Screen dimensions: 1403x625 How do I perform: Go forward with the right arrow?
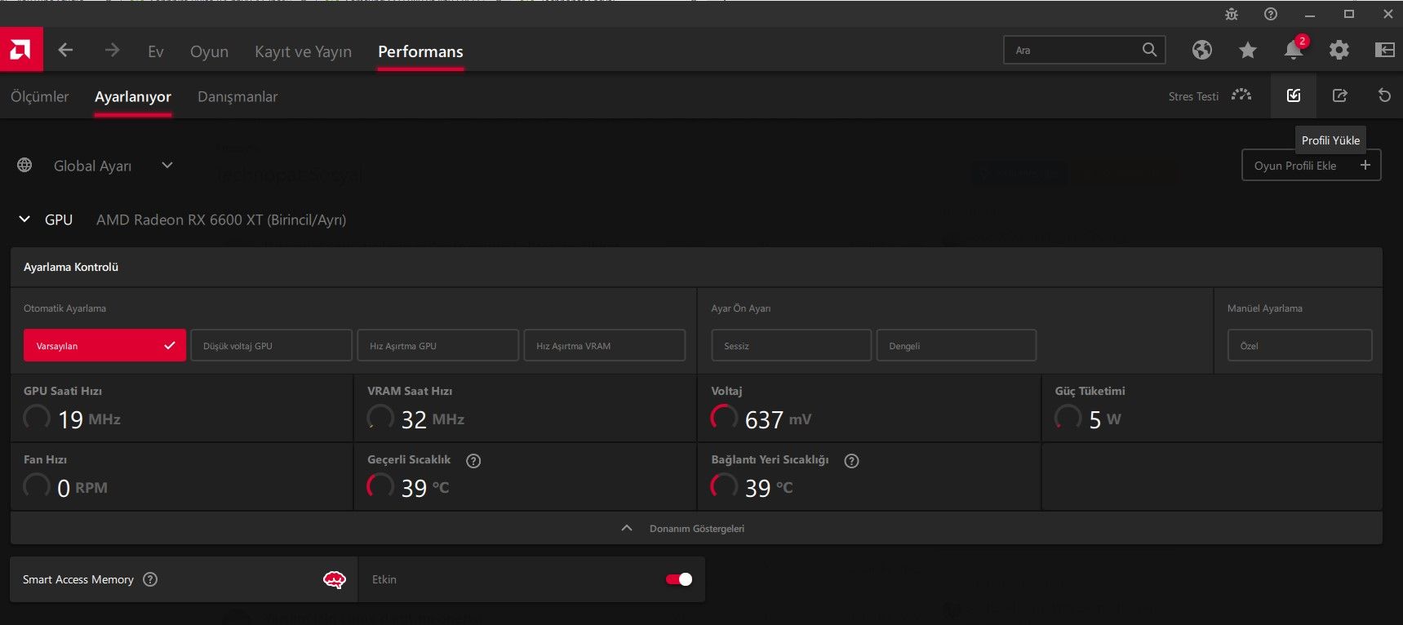coord(112,50)
